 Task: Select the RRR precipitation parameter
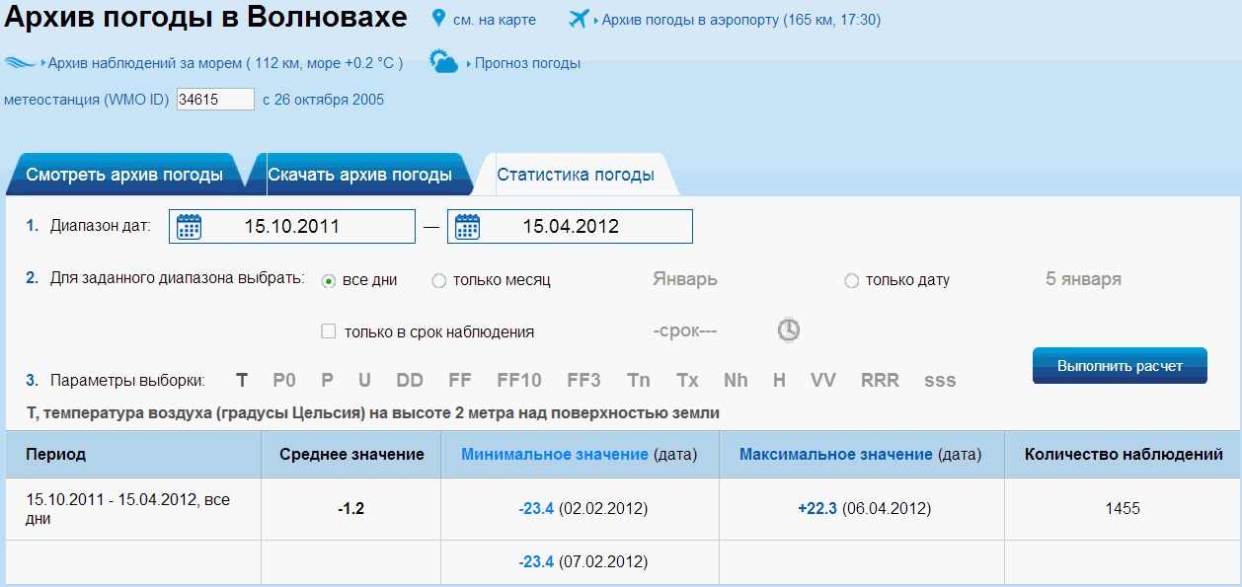[880, 380]
